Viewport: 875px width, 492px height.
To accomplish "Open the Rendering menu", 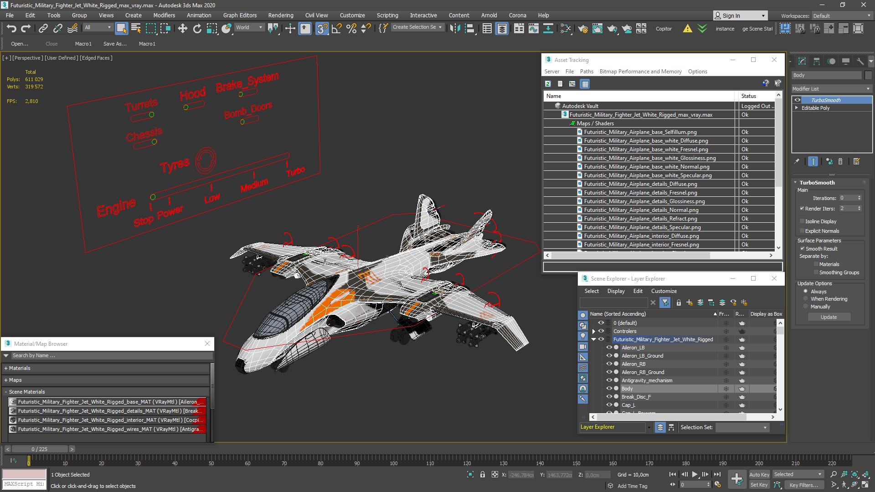I will tap(281, 15).
